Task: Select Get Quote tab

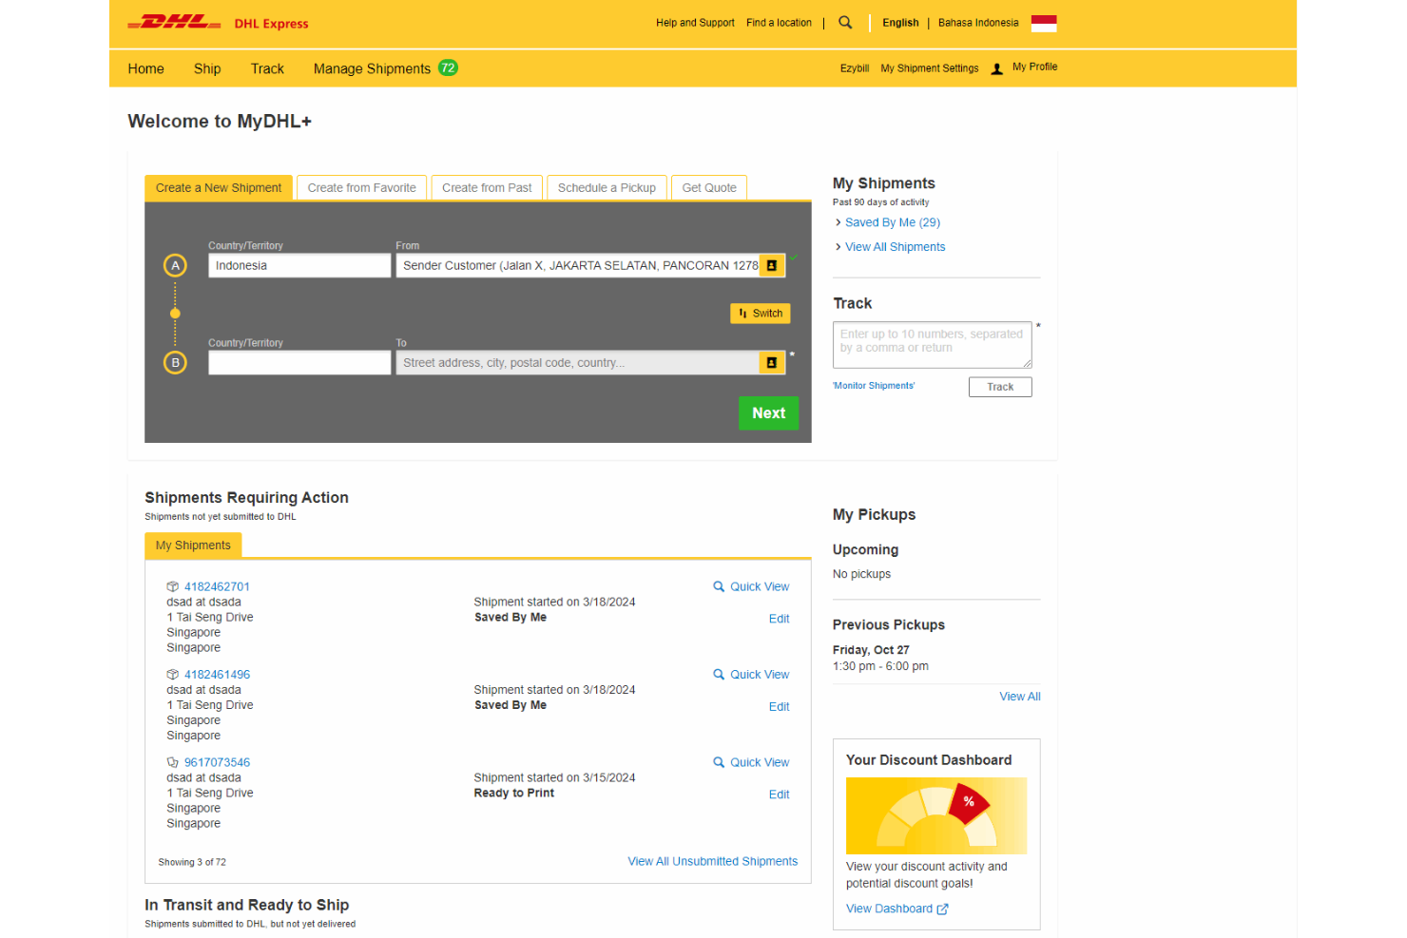Action: pyautogui.click(x=709, y=188)
